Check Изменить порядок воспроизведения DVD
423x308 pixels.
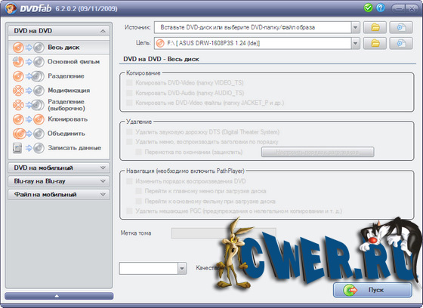129,181
